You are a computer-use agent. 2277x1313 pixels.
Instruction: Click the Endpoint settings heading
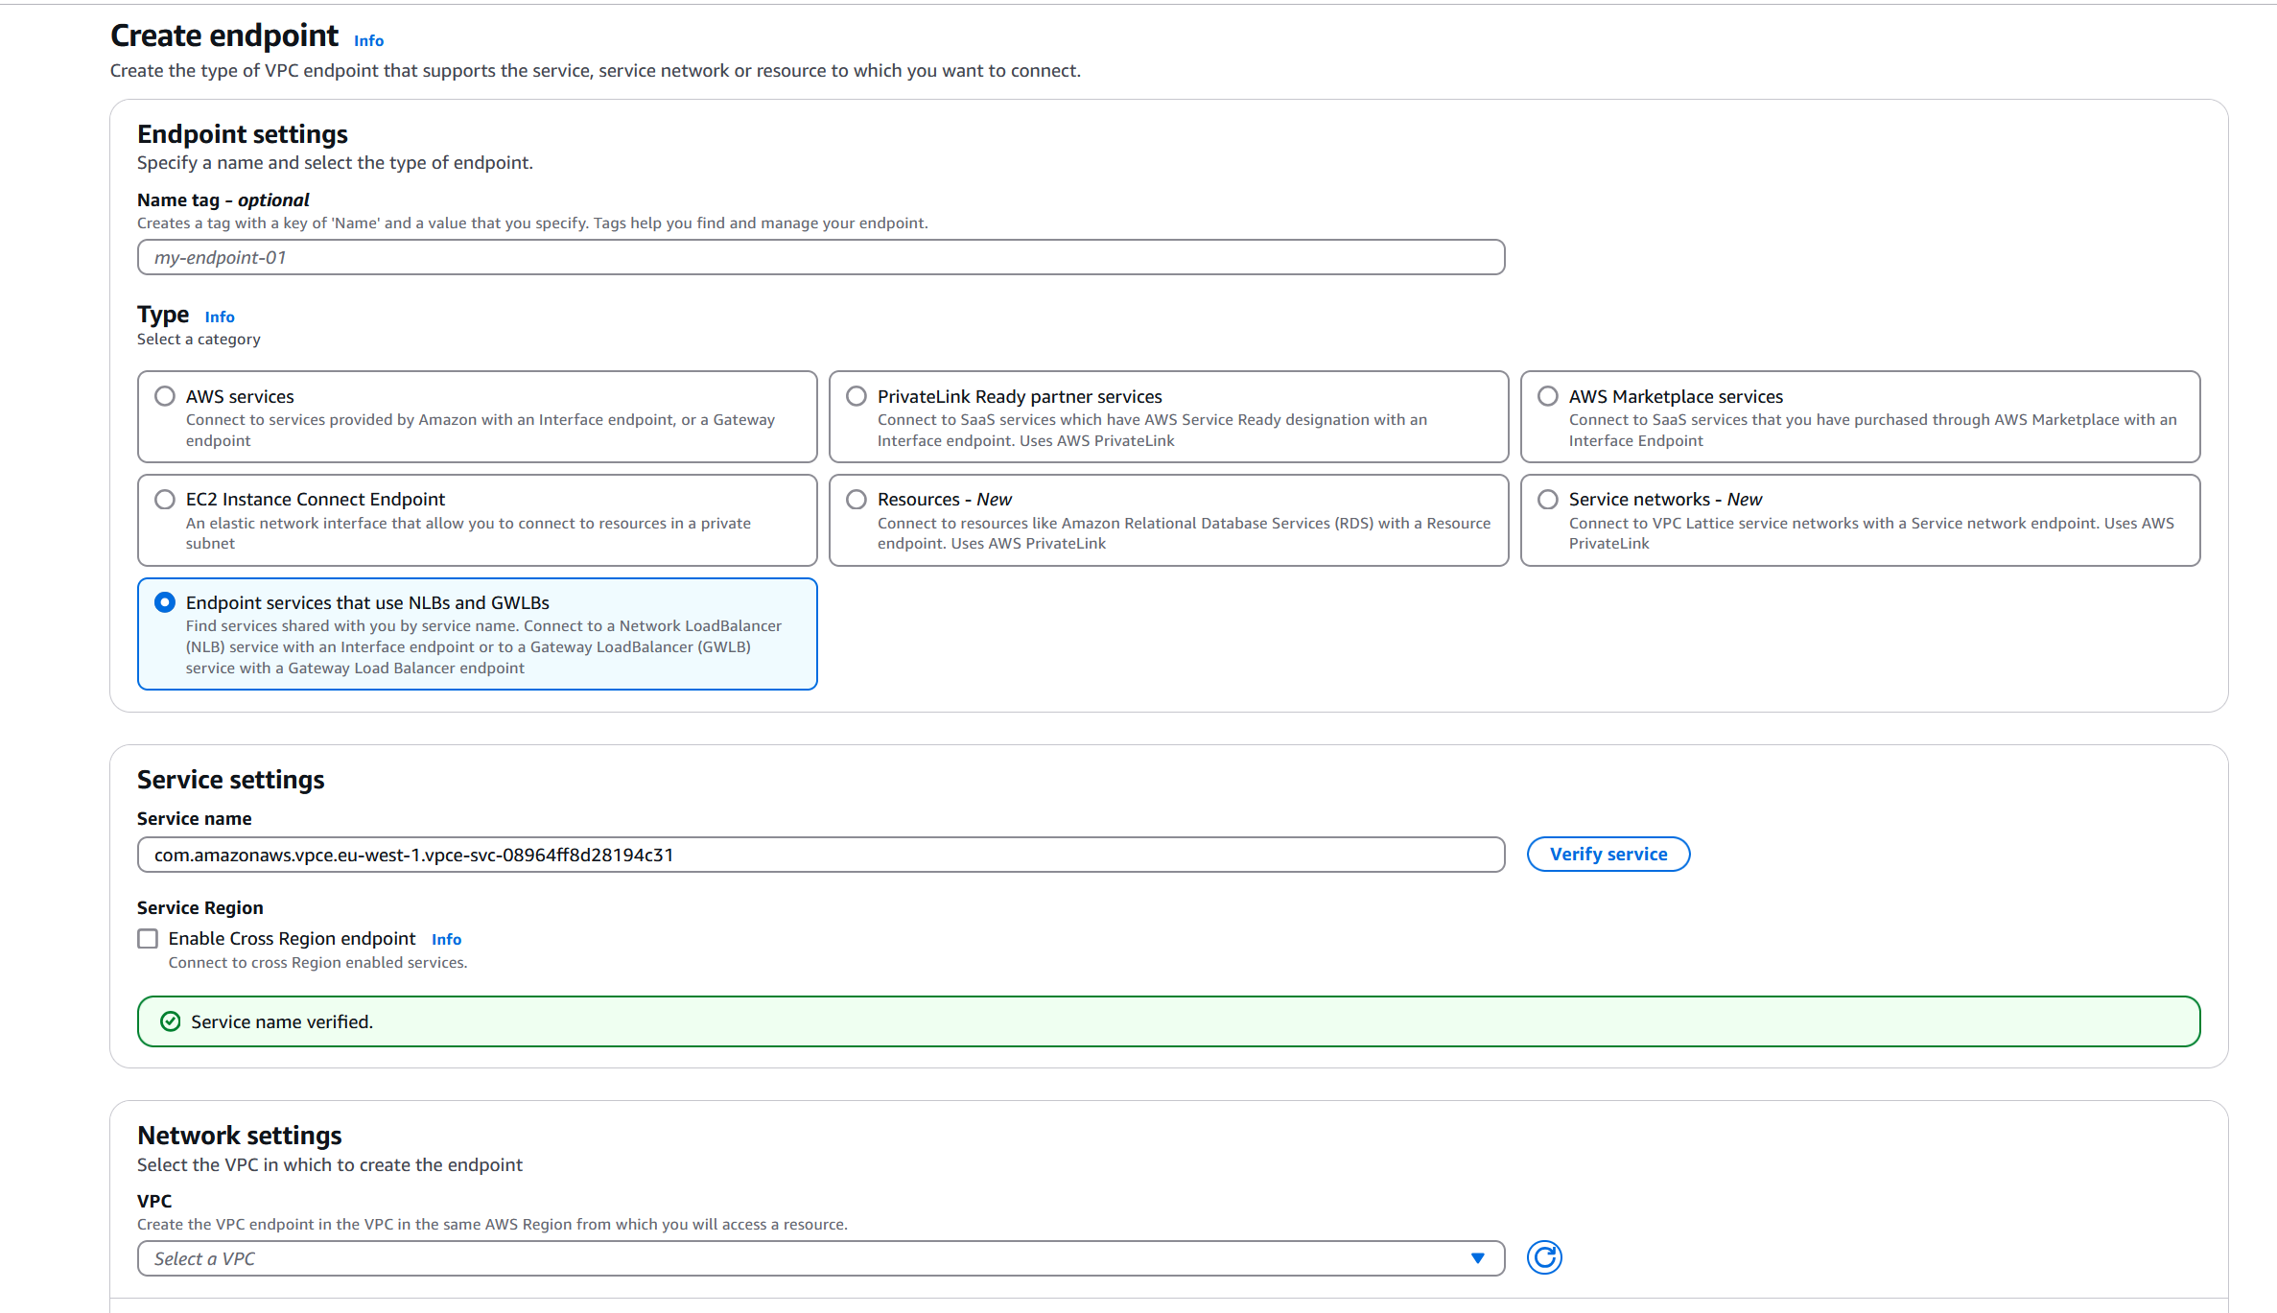(243, 134)
